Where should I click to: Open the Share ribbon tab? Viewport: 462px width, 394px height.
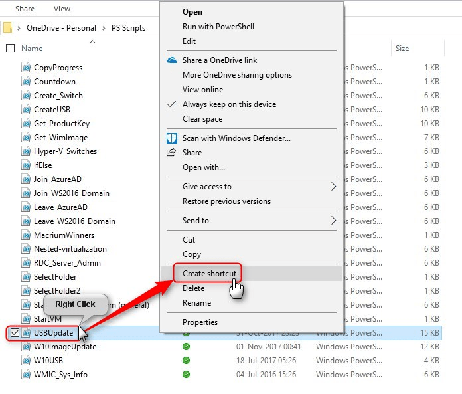[25, 9]
